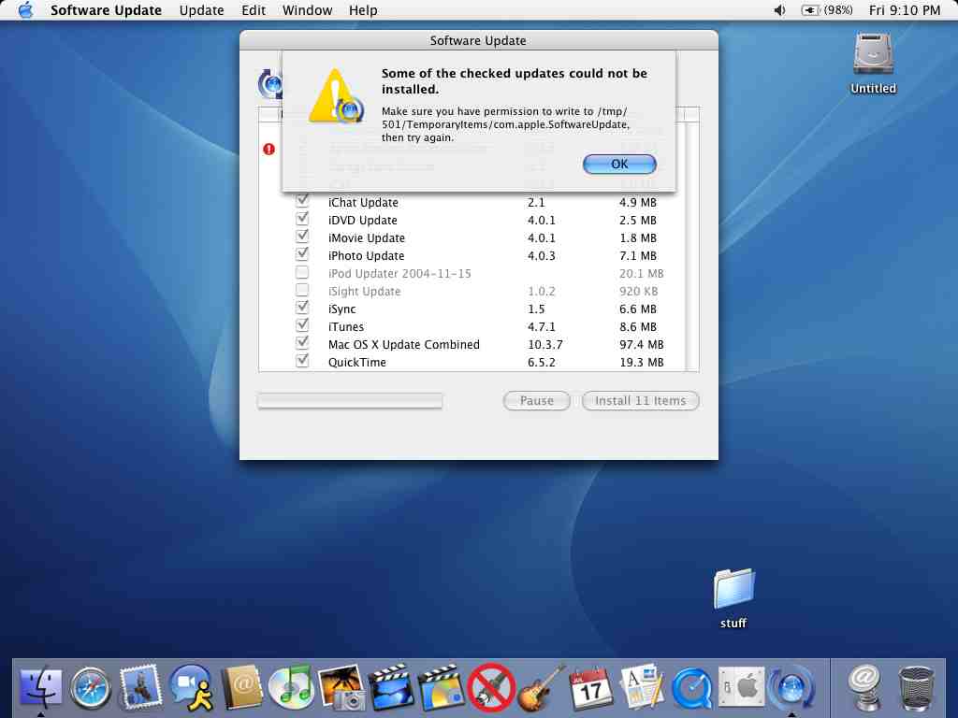
Task: Click the Software Update window title bar
Action: coord(478,40)
